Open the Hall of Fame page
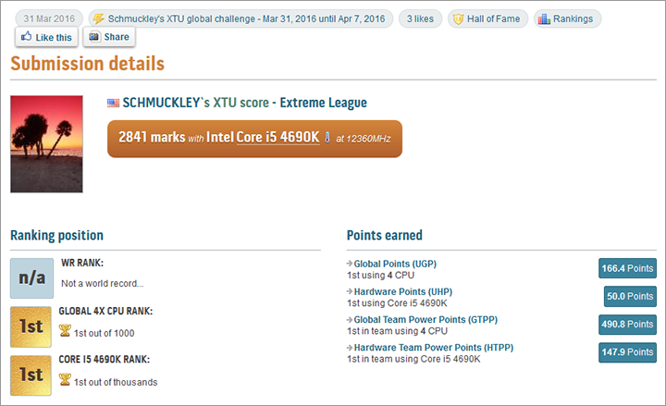This screenshot has height=406, width=666. pyautogui.click(x=487, y=18)
